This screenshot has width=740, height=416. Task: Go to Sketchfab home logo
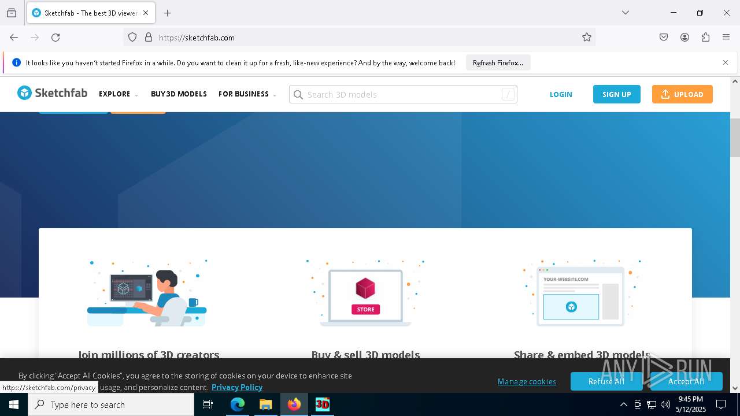coord(52,93)
